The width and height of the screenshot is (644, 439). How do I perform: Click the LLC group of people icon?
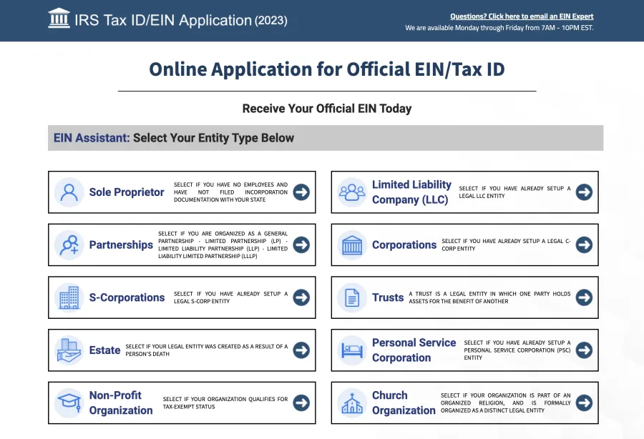(x=352, y=192)
